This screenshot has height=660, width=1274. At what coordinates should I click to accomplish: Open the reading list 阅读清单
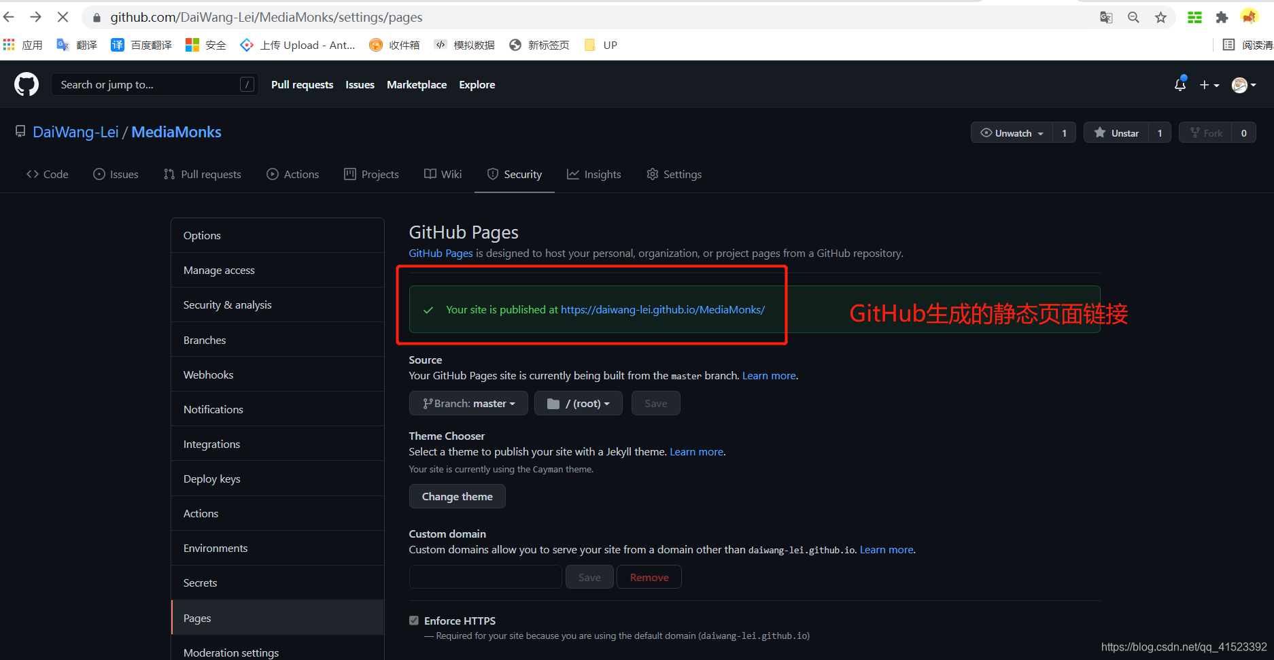[1247, 45]
